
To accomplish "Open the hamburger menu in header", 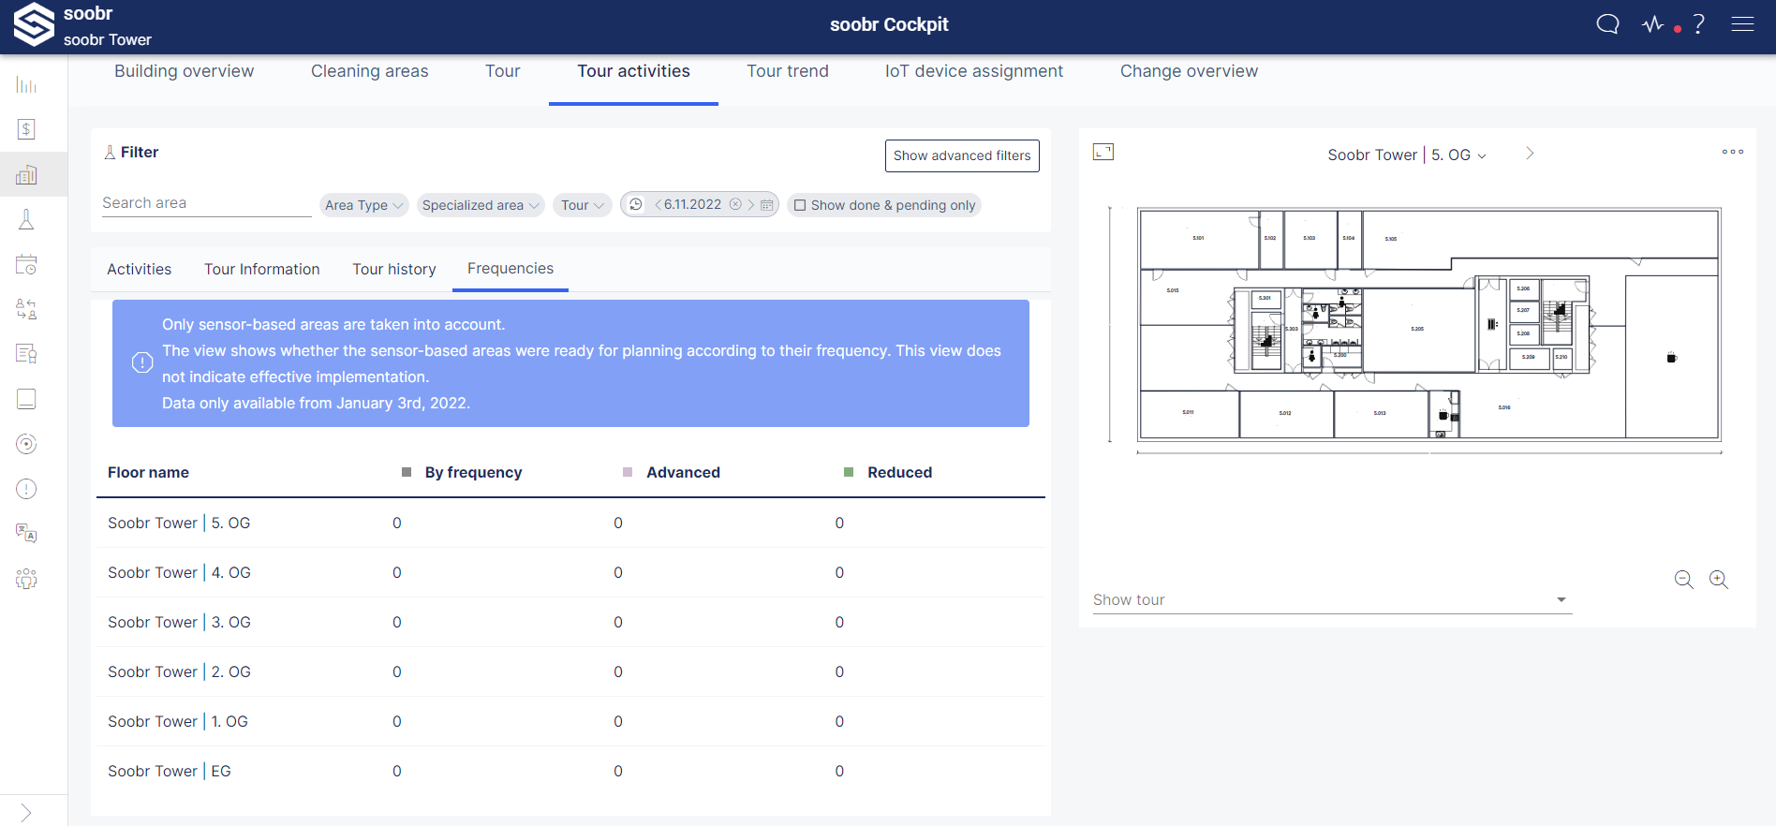I will 1742,24.
